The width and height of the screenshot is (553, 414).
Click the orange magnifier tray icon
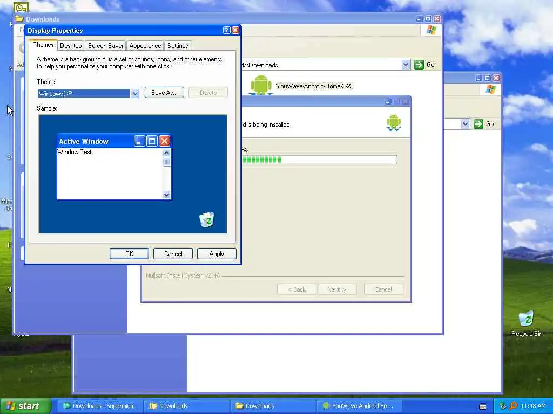[x=513, y=406]
